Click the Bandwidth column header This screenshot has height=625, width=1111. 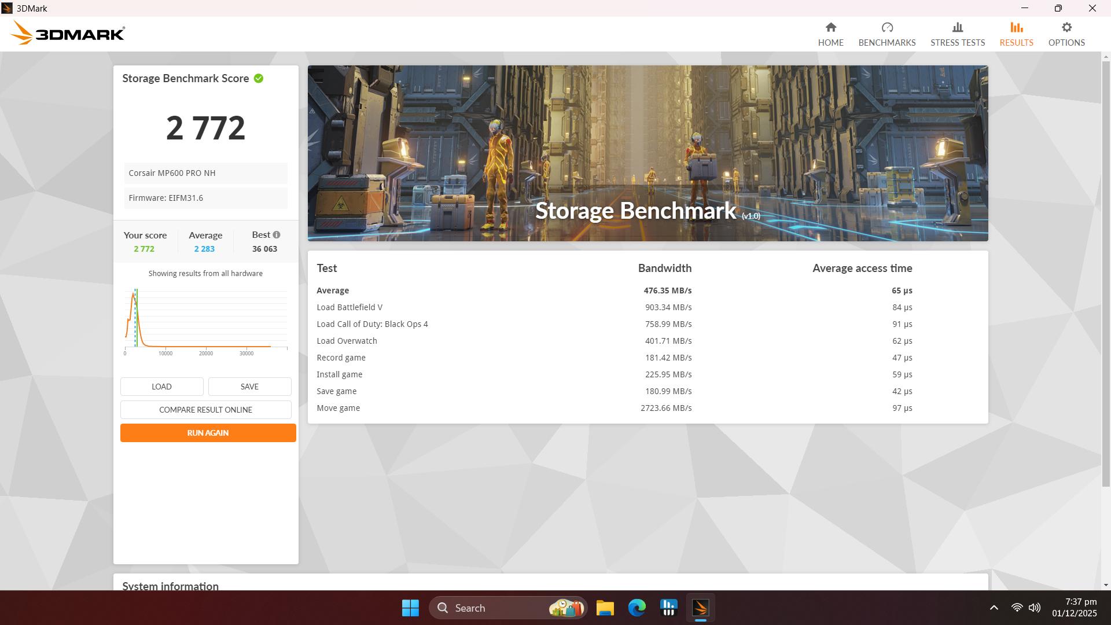tap(664, 268)
